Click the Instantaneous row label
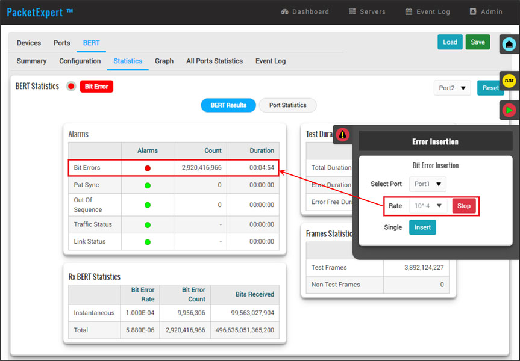This screenshot has height=361, width=520. pyautogui.click(x=94, y=313)
